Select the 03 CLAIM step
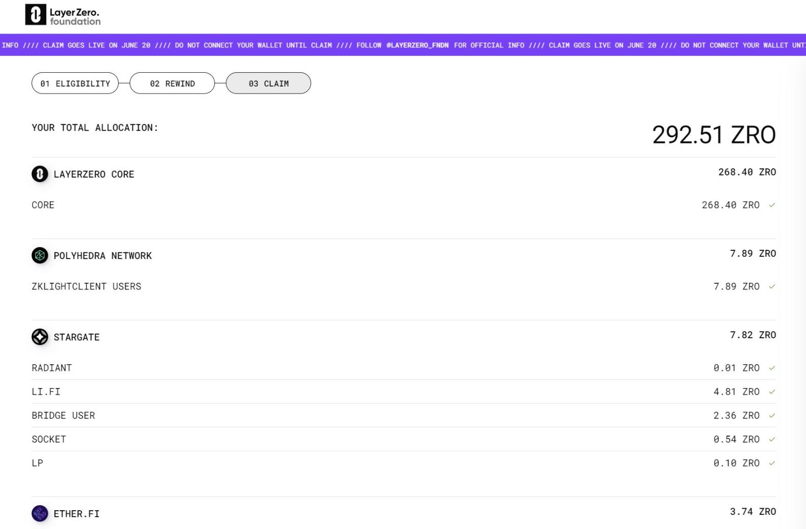 (268, 83)
